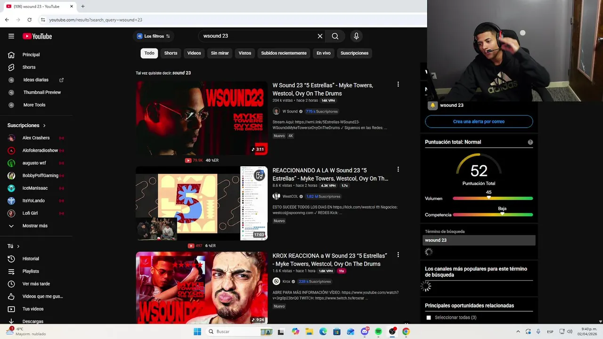This screenshot has width=603, height=339.
Task: Expand the Tú section arrow
Action: (x=18, y=246)
